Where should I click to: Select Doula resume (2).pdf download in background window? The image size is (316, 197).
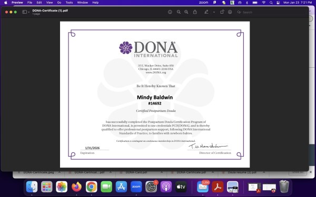pyautogui.click(x=242, y=172)
